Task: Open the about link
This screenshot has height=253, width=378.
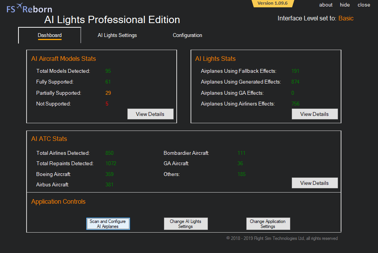Action: 326,5
